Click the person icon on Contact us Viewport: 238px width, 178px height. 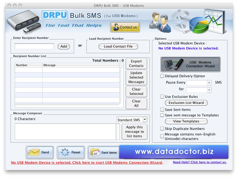(116, 27)
